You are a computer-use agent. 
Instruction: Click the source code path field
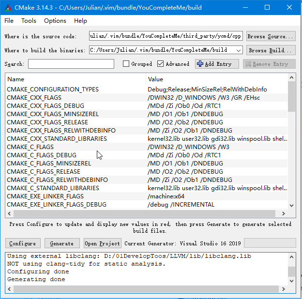pos(166,36)
